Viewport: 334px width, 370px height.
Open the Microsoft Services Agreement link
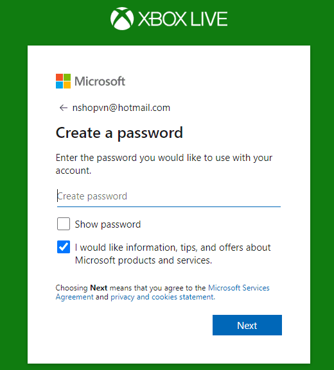click(163, 292)
